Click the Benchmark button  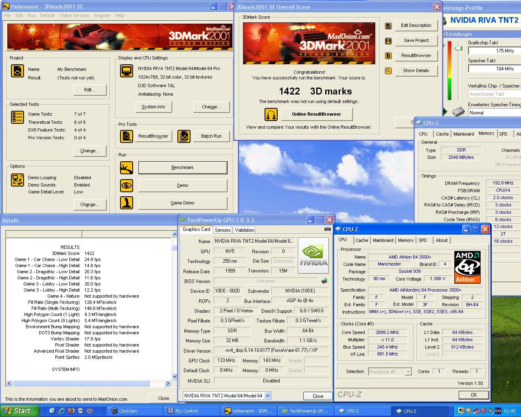(x=183, y=168)
